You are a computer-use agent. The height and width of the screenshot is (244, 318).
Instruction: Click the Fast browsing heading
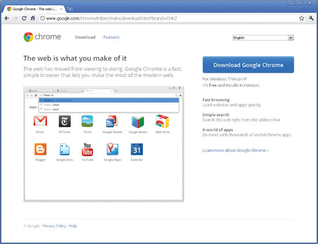coord(216,100)
